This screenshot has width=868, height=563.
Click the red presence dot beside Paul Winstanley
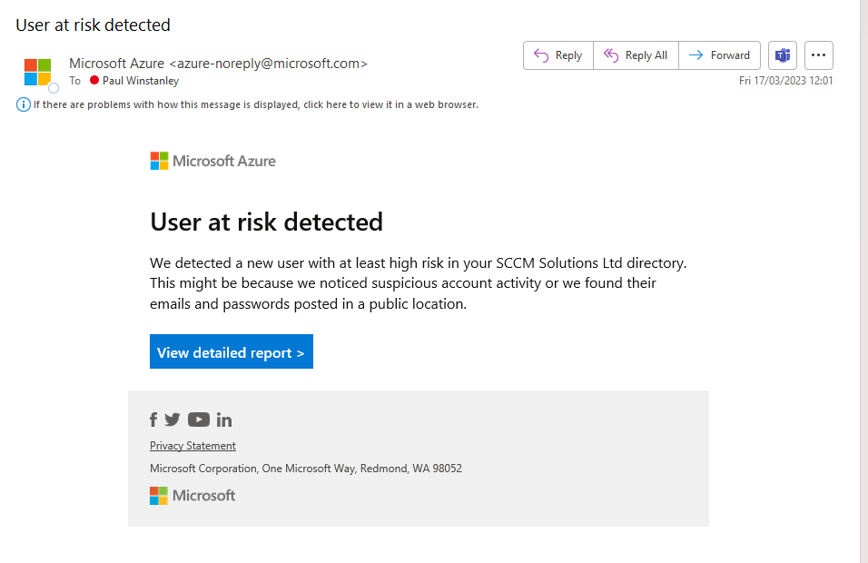(94, 81)
